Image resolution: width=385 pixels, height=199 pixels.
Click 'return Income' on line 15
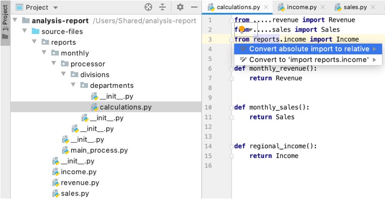point(274,156)
